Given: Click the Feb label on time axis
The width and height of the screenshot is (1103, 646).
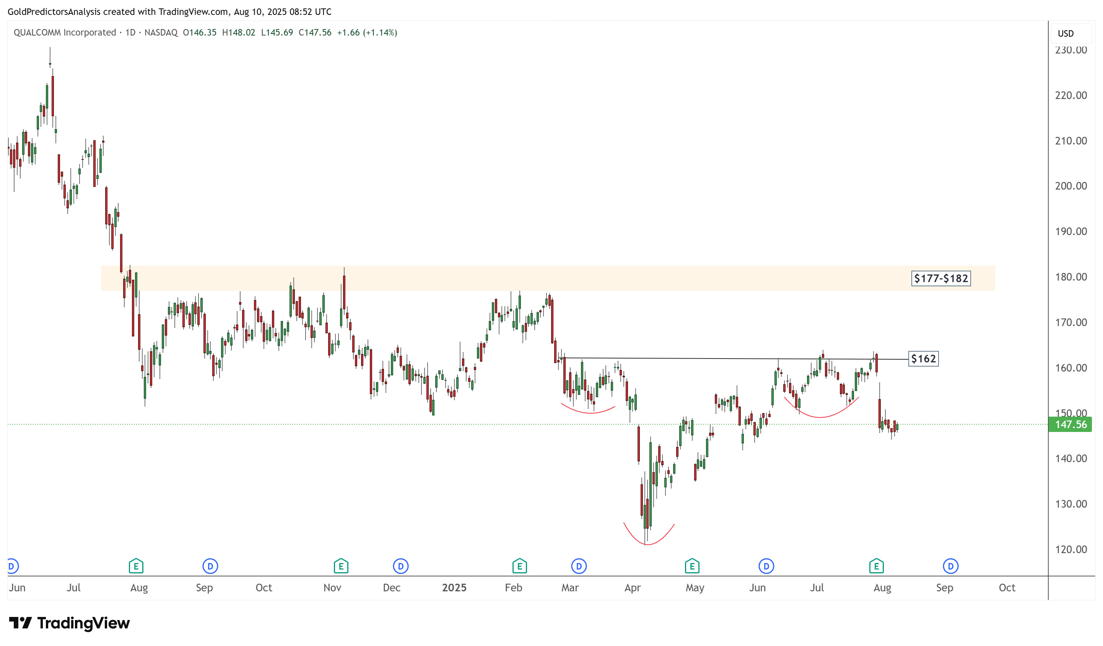Looking at the screenshot, I should (513, 588).
